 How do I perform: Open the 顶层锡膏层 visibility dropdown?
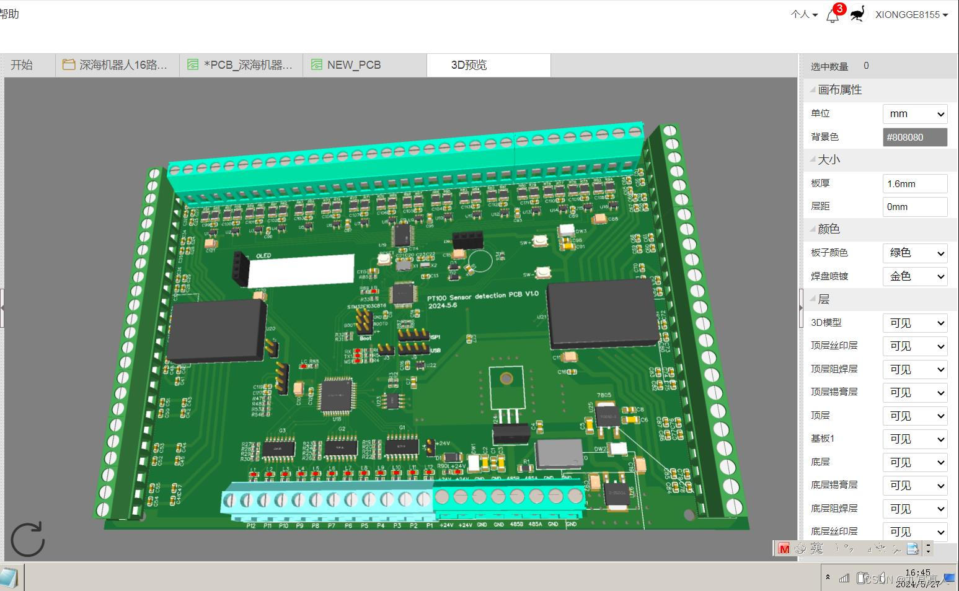[x=915, y=393]
